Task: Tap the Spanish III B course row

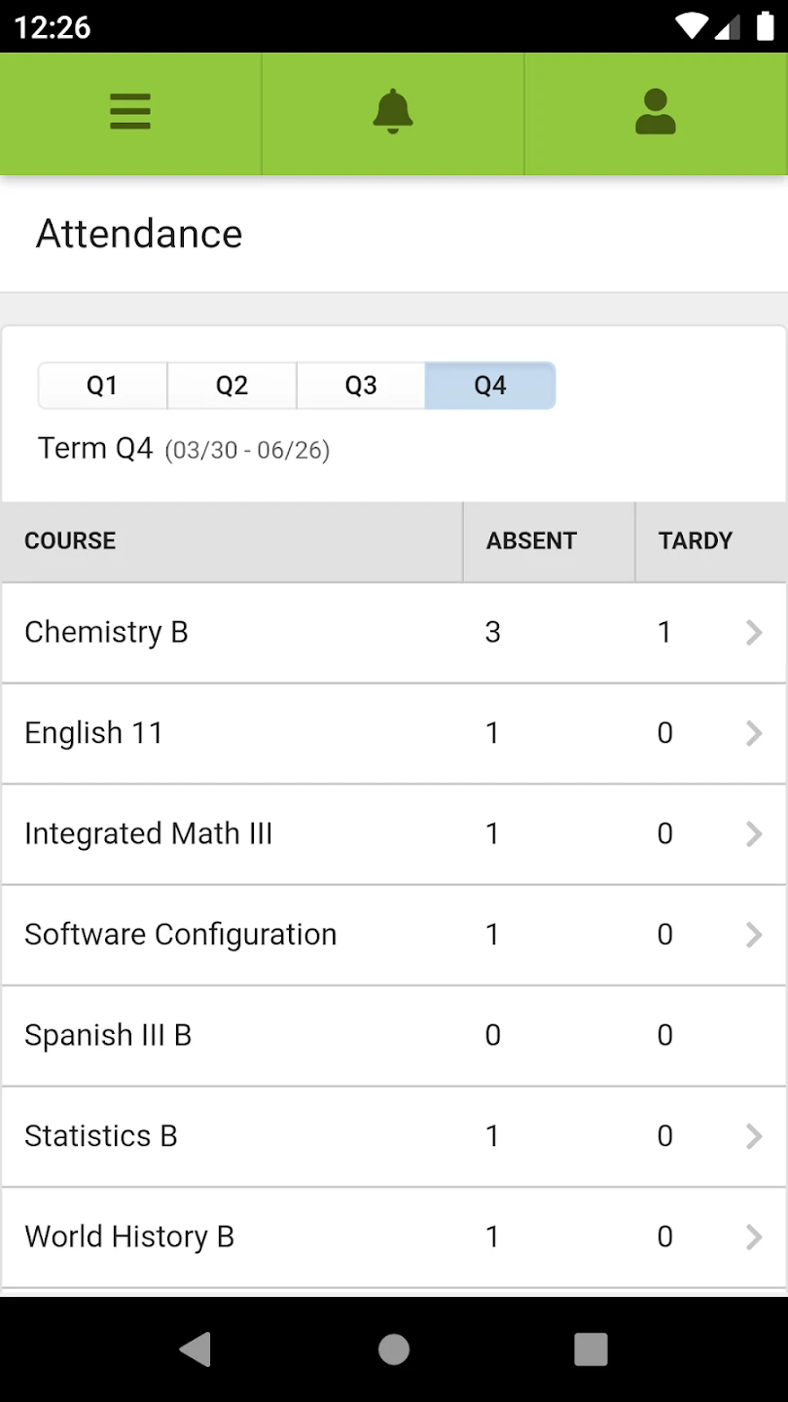Action: pyautogui.click(x=108, y=1035)
